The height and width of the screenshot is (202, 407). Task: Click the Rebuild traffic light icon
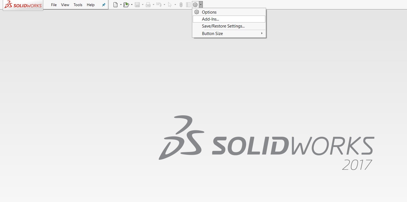tap(181, 5)
